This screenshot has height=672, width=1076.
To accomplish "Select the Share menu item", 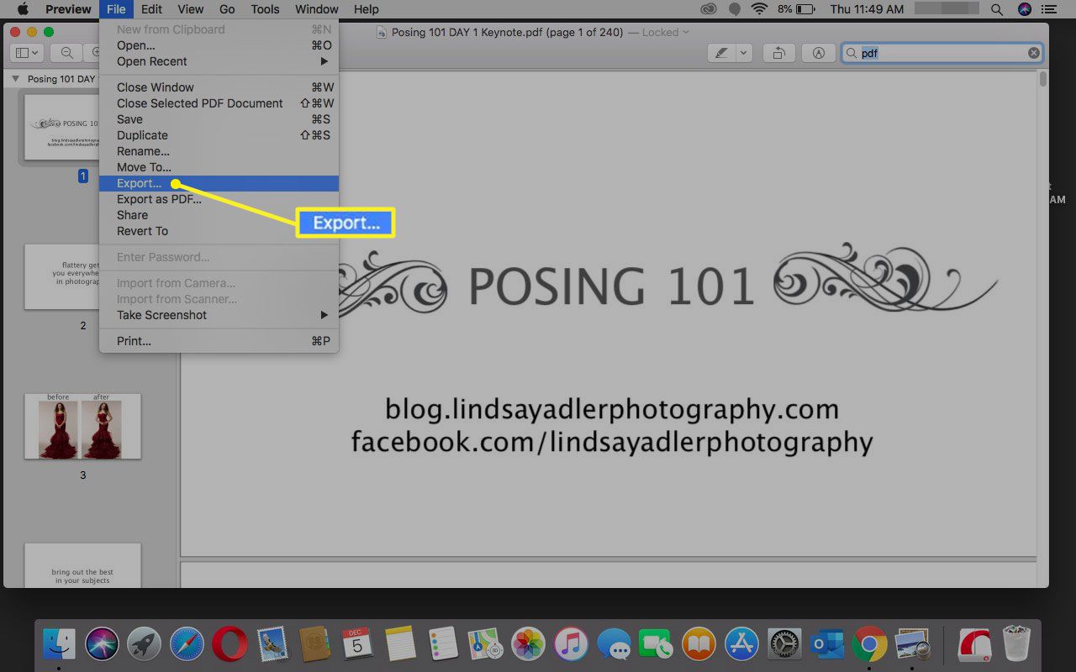I will [x=219, y=215].
